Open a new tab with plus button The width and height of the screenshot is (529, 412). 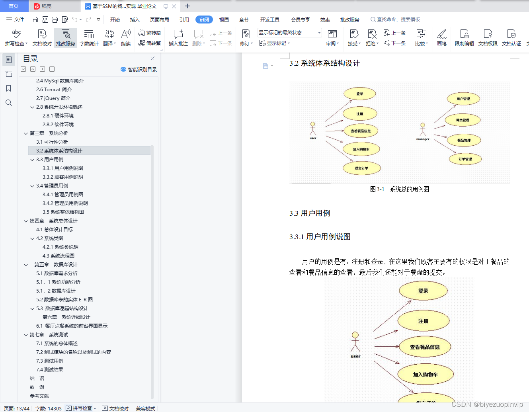187,6
